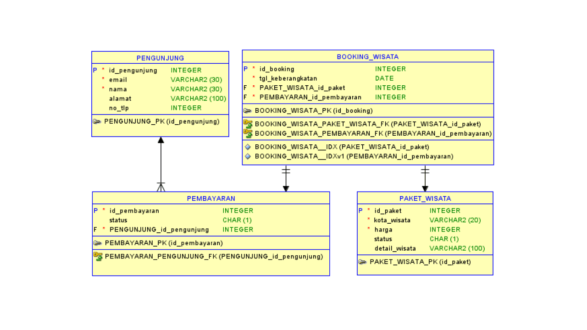The image size is (587, 330).
Task: Select the PEMBAYARAN table title
Action: pos(211,198)
